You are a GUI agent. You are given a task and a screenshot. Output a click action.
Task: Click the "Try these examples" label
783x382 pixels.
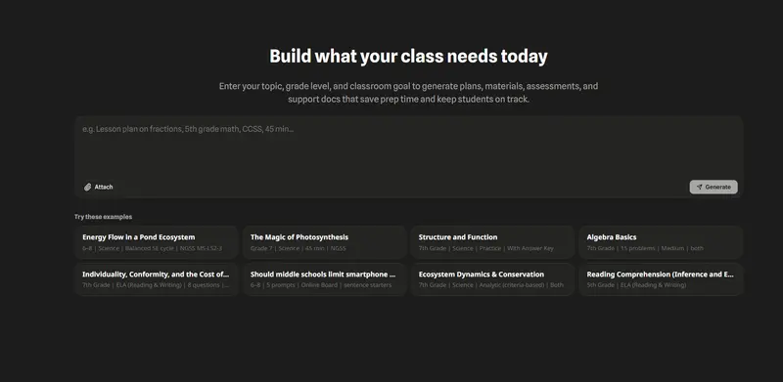tap(104, 217)
